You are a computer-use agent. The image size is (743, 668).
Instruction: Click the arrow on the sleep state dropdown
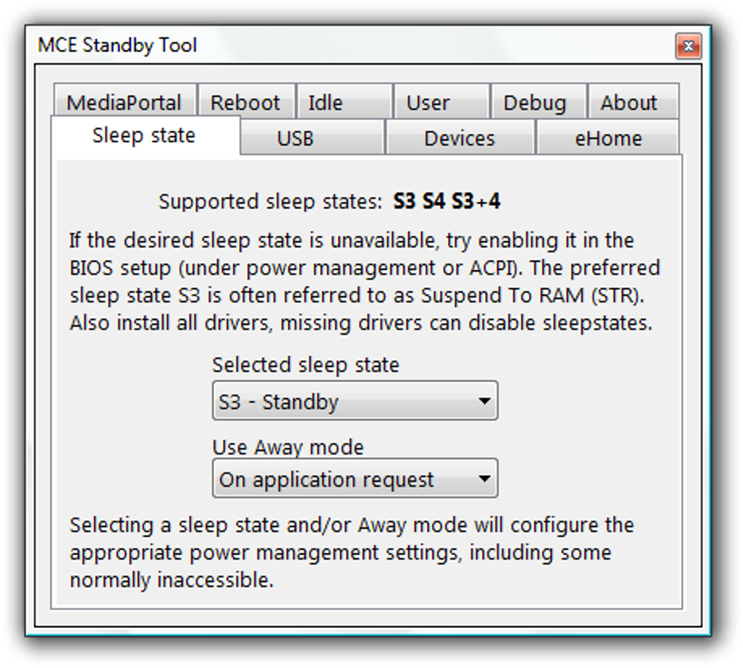484,402
